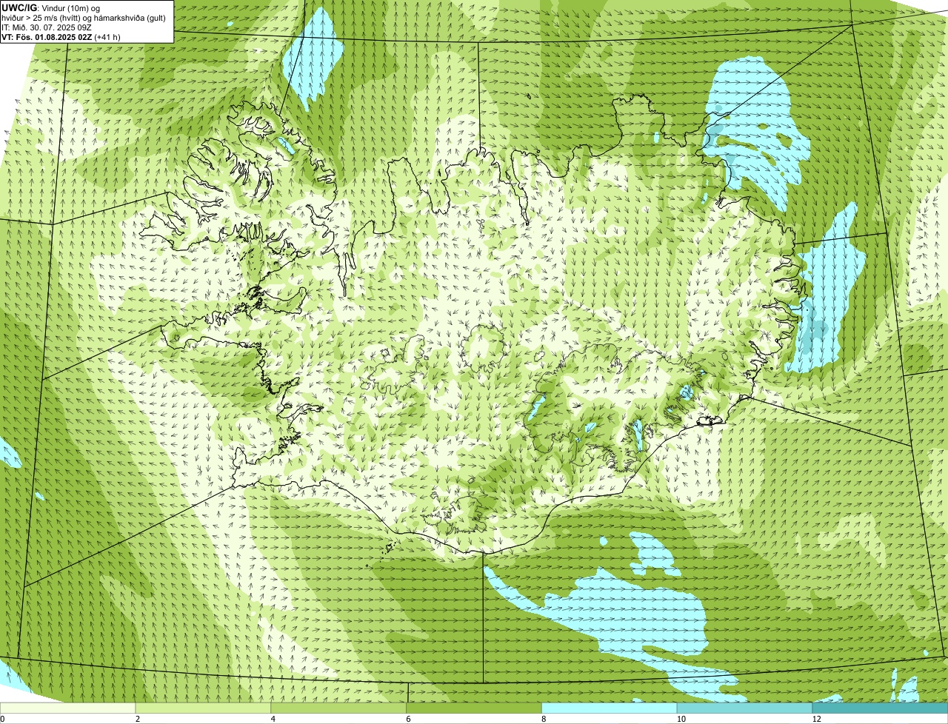This screenshot has height=724, width=948.
Task: Click the palest 0–2 m/s color bar segment
Action: point(68,708)
